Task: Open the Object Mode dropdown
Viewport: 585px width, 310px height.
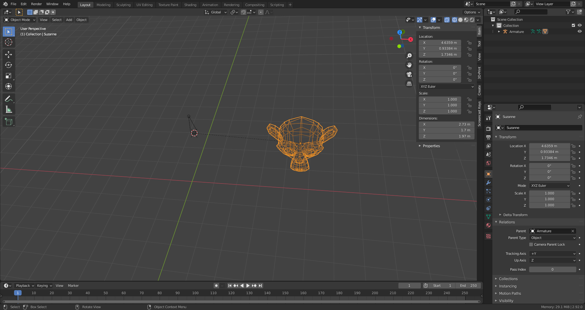Action: click(20, 20)
